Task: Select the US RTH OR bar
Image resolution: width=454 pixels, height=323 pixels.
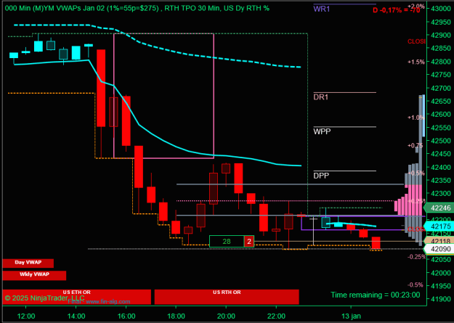Action: [227, 297]
